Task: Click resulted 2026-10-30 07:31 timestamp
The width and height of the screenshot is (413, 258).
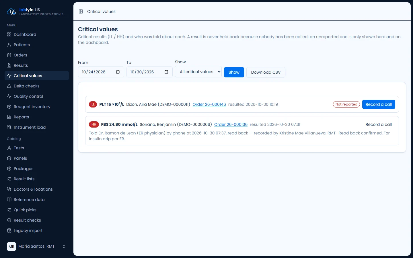Action: [275, 124]
